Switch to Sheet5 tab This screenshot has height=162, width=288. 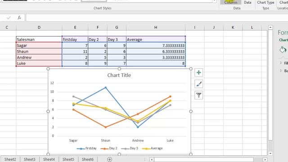pyautogui.click(x=68, y=159)
